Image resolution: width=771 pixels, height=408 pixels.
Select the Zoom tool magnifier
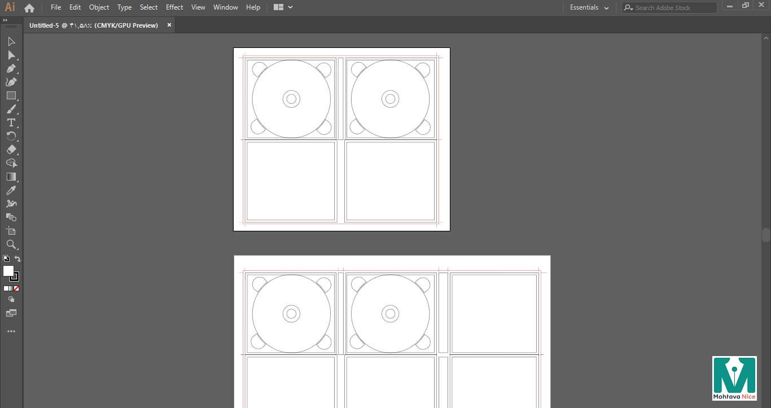[11, 244]
